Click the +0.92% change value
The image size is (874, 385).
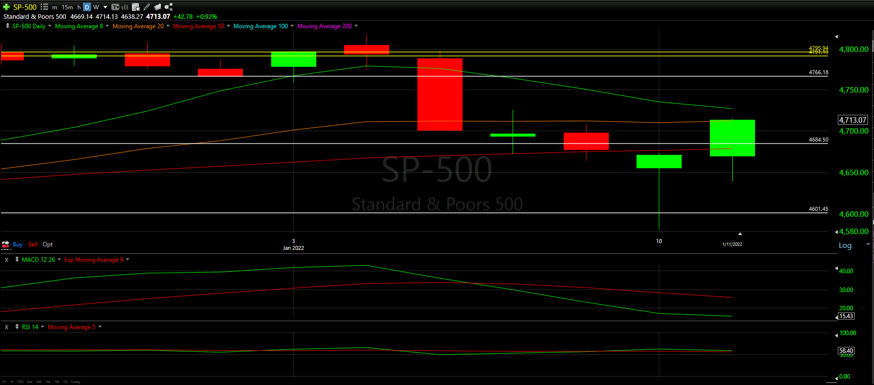tap(207, 17)
